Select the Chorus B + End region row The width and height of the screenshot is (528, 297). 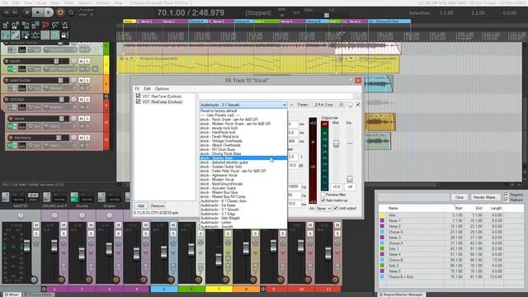(451, 277)
